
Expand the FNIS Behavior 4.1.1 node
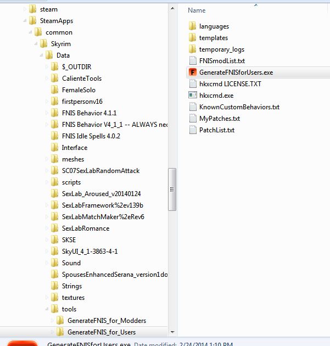47,113
